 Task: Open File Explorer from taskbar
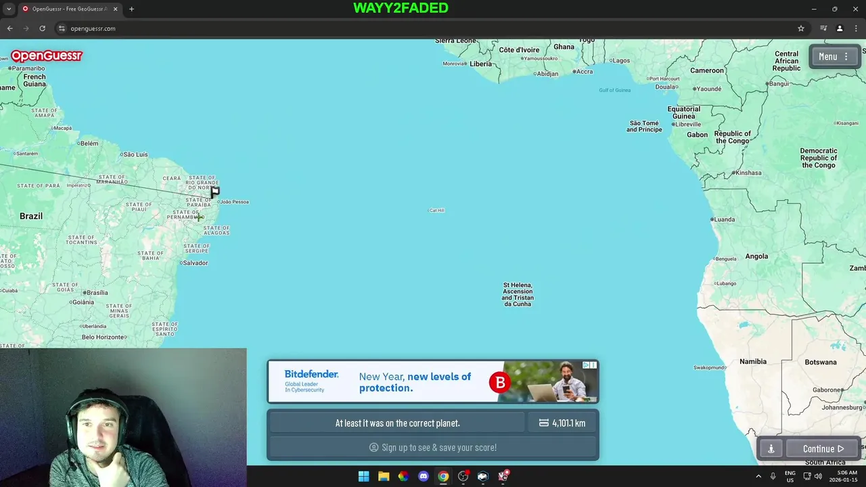(384, 476)
